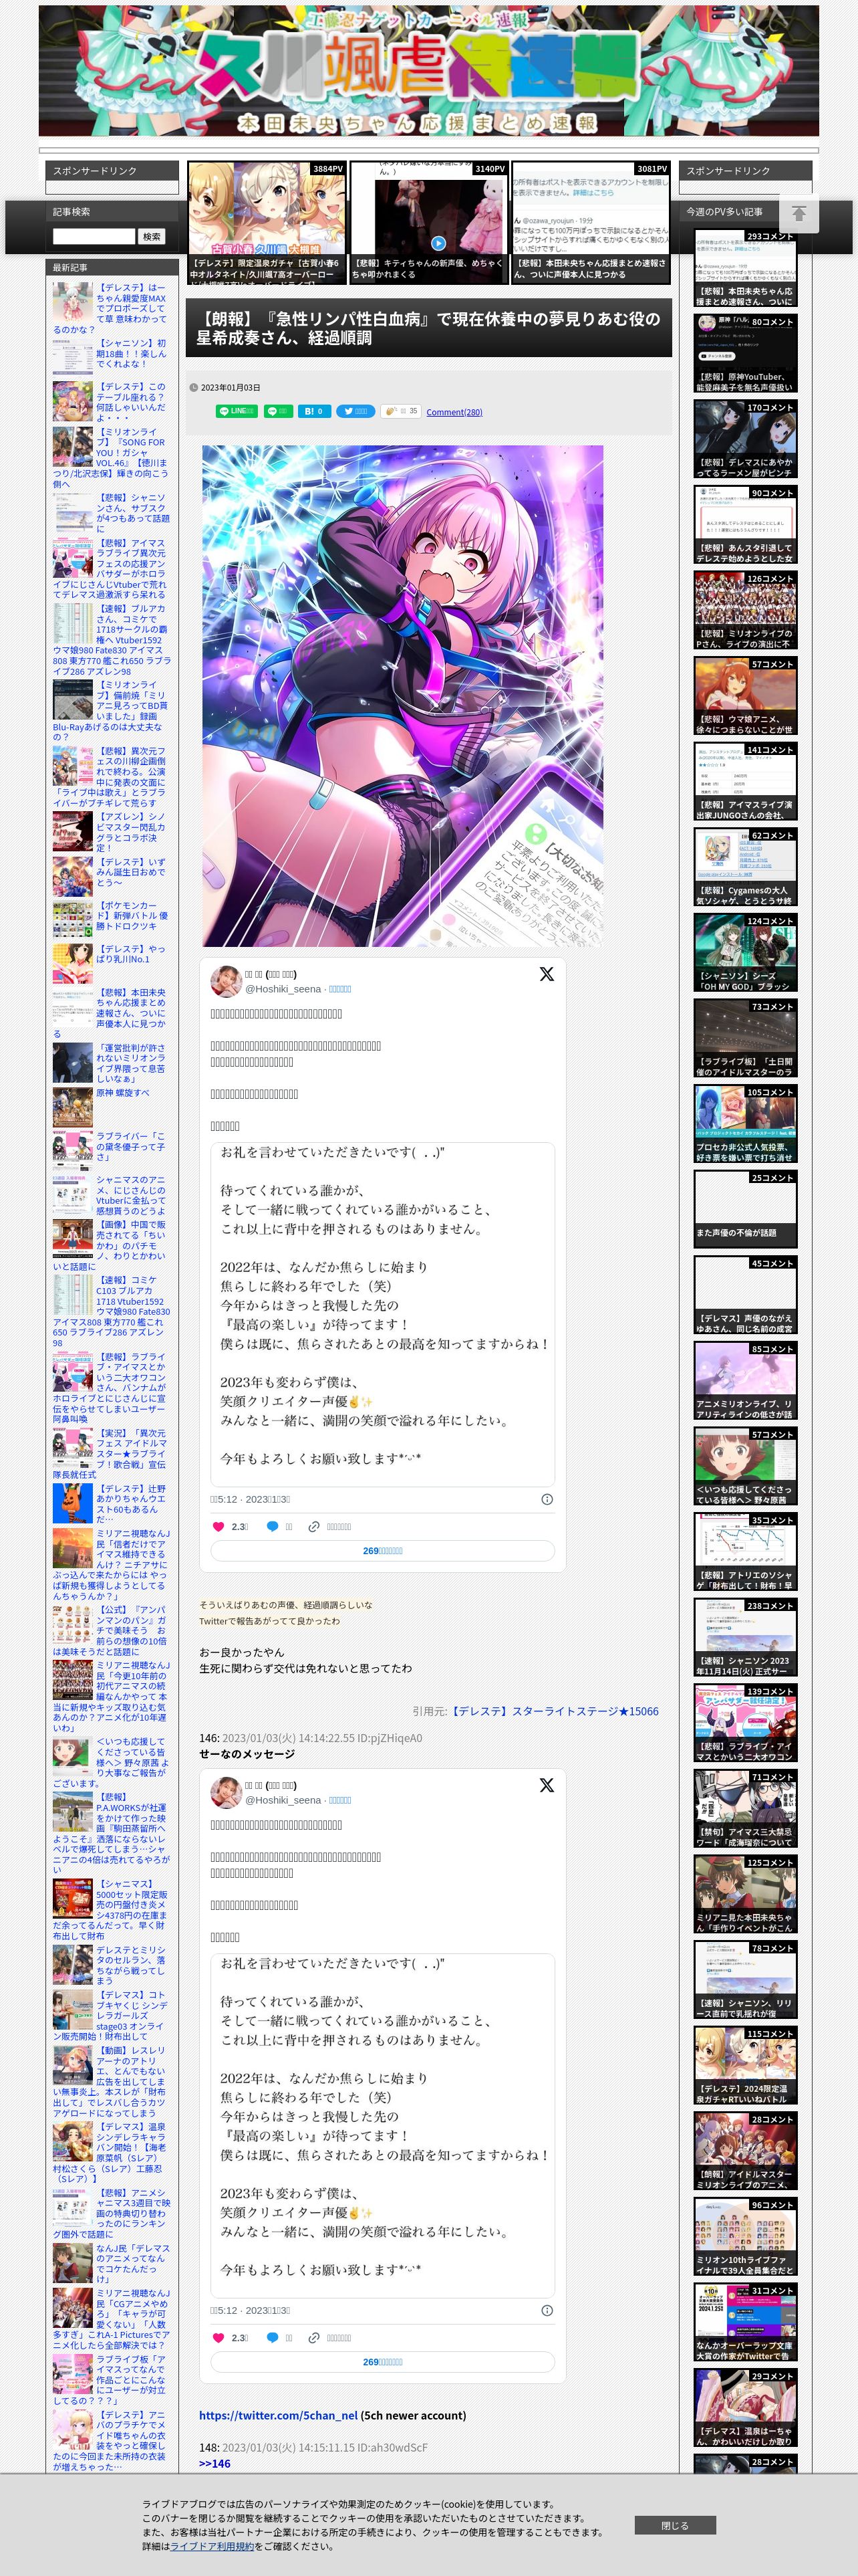
Task: Open the 90コメント あんスタ引退して item
Action: click(745, 525)
